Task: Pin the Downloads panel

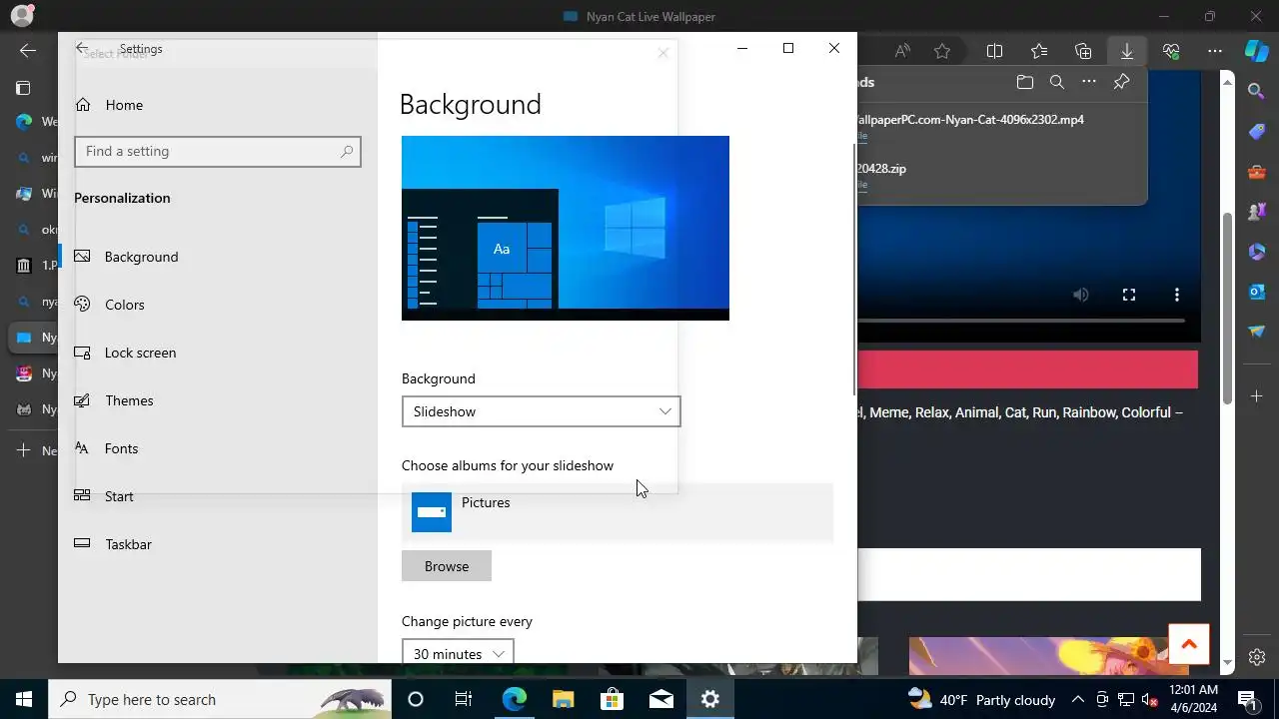Action: [1121, 82]
